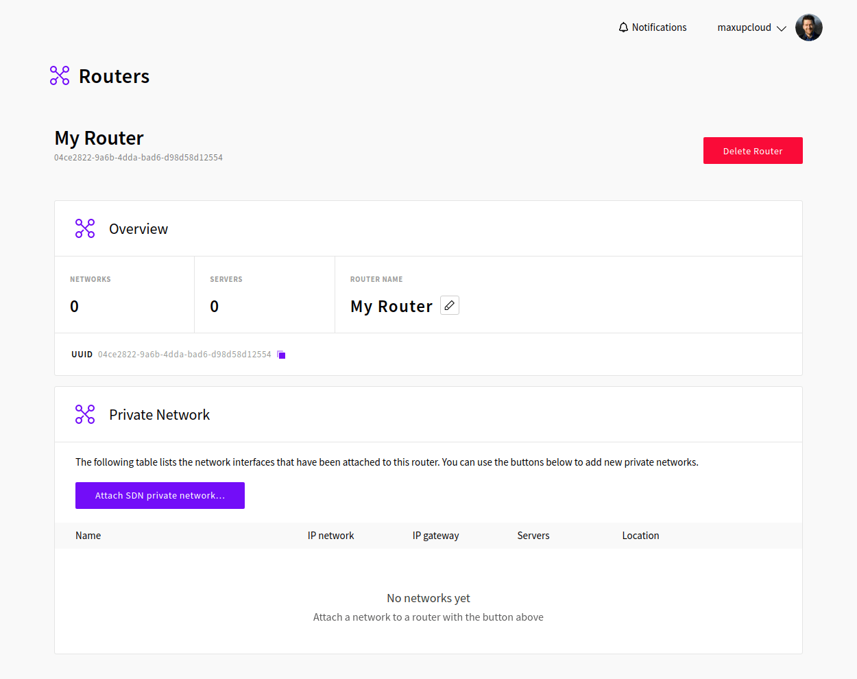Click the Routers page header icon
Screen dimensions: 857x679
(x=60, y=75)
